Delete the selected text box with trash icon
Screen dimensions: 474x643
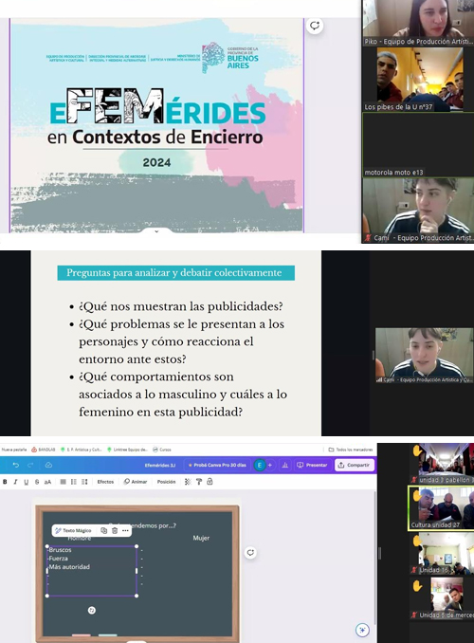[x=115, y=531]
